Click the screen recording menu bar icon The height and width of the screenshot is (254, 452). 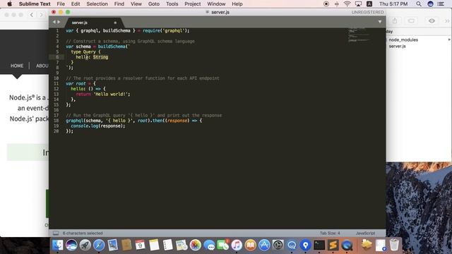pyautogui.click(x=326, y=4)
